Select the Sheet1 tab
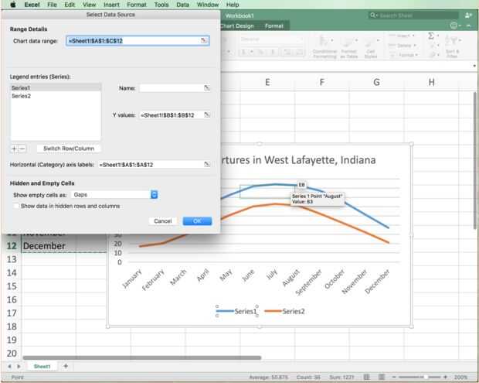479x383 pixels. 42,366
